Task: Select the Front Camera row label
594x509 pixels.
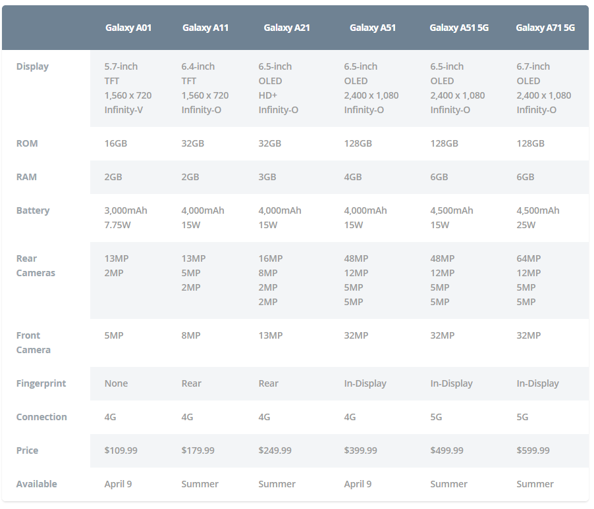Action: tap(34, 343)
